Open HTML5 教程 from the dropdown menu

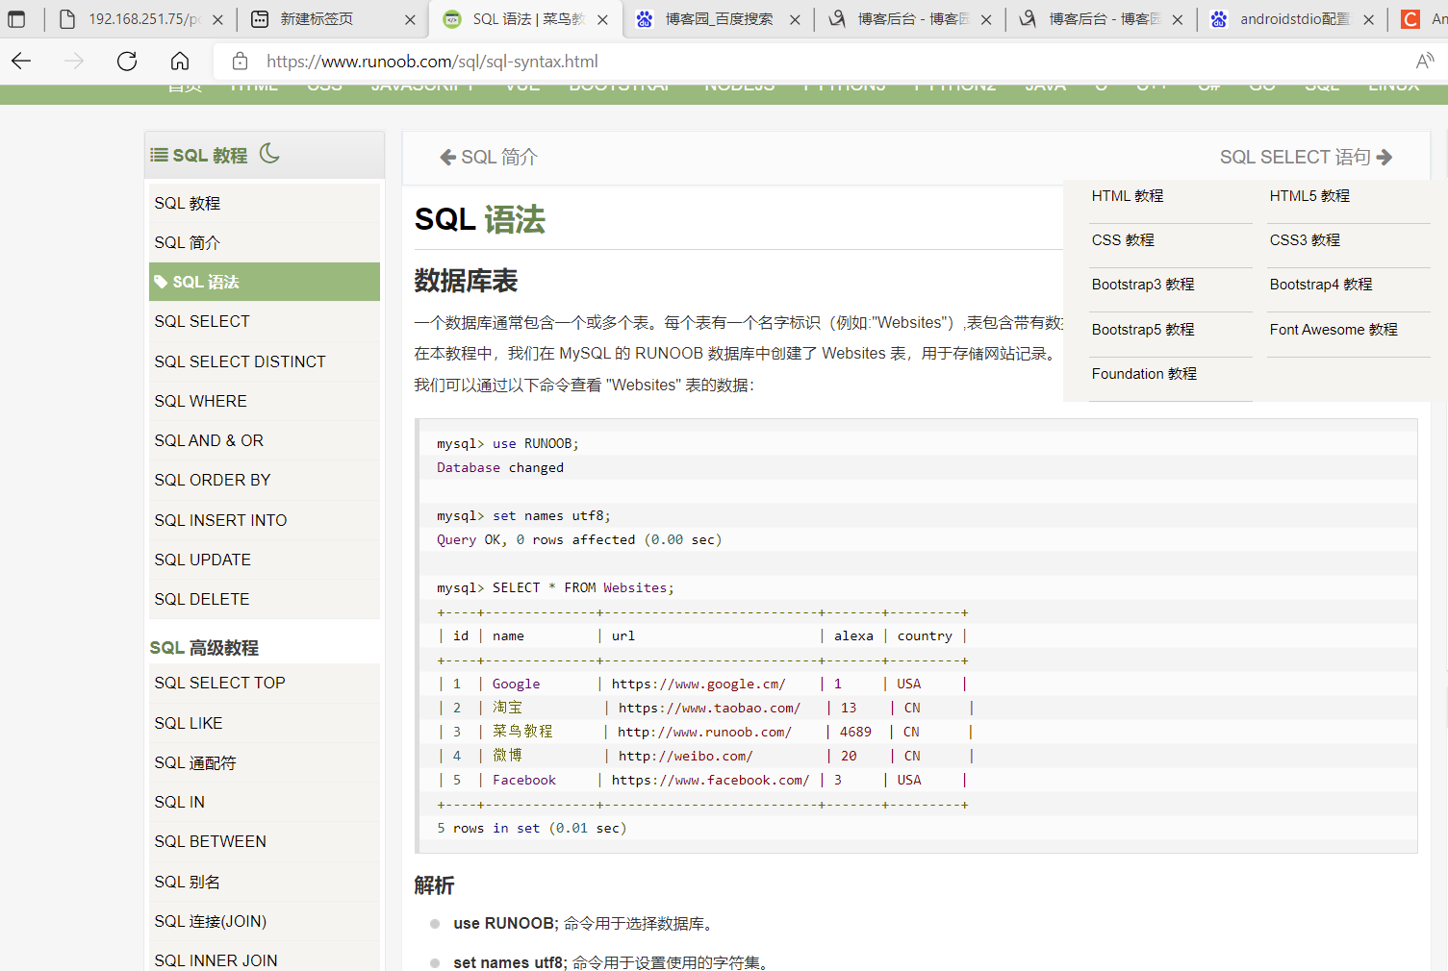(x=1309, y=196)
